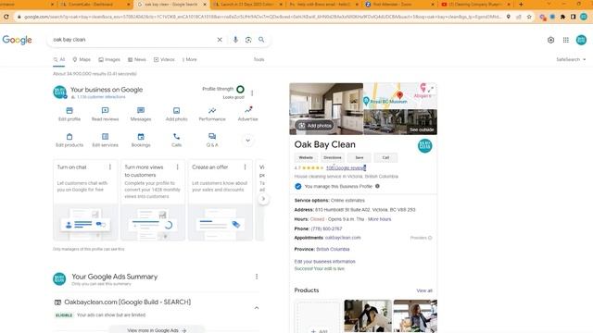
Task: Collapse Oakbayclean.com campaign section
Action: click(257, 308)
